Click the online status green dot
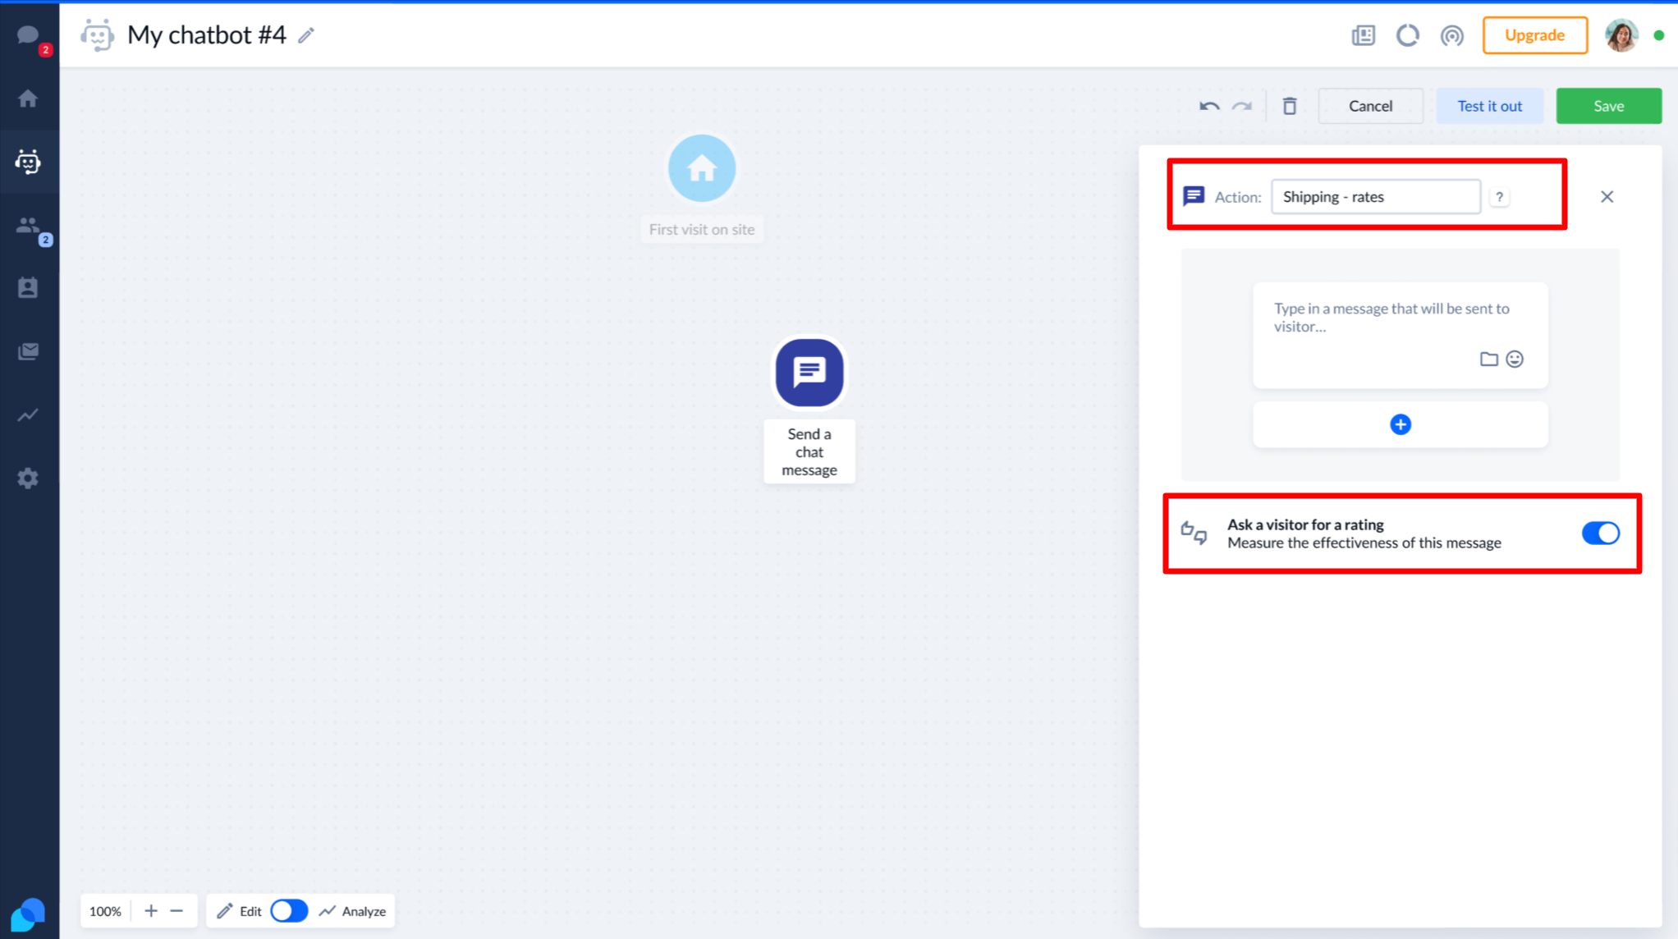The image size is (1678, 939). (1658, 35)
